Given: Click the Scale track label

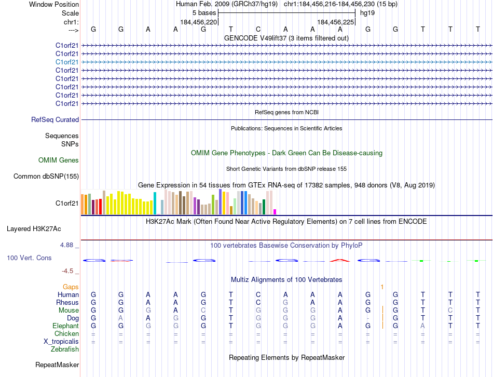Looking at the screenshot, I should (70, 13).
